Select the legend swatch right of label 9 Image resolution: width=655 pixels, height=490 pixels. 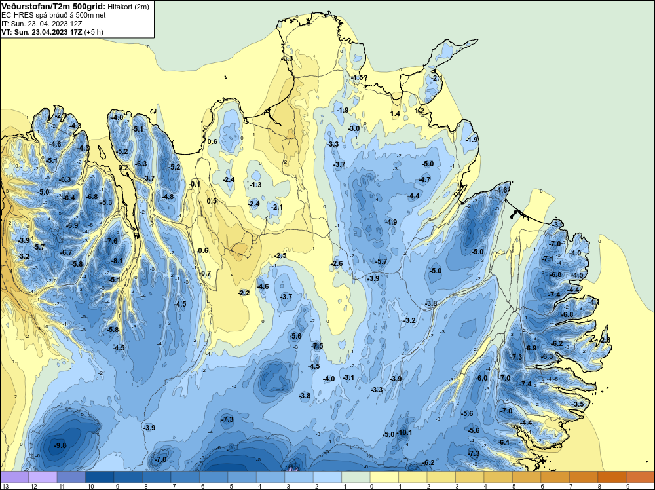click(640, 477)
